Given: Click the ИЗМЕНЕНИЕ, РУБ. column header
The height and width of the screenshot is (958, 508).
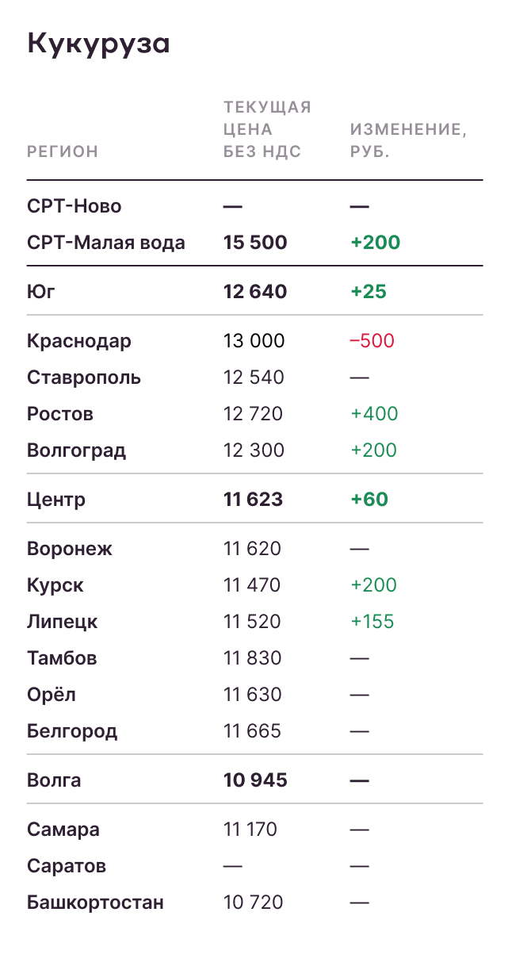Looking at the screenshot, I should pyautogui.click(x=408, y=140).
